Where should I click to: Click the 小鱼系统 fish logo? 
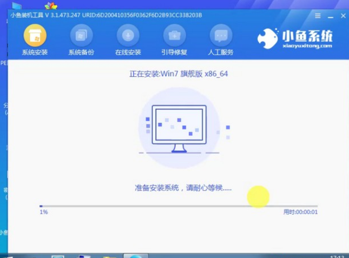(x=268, y=38)
